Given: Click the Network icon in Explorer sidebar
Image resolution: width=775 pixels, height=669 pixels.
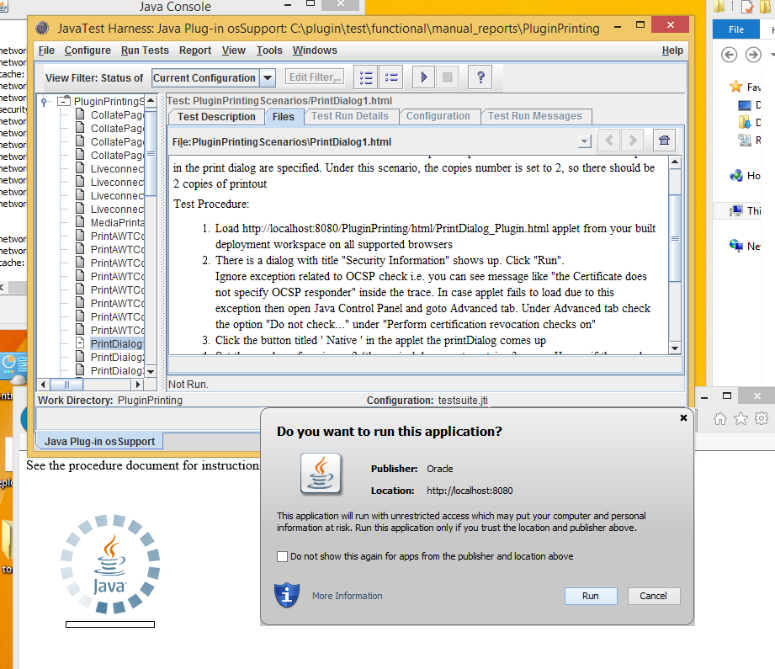Looking at the screenshot, I should 736,245.
